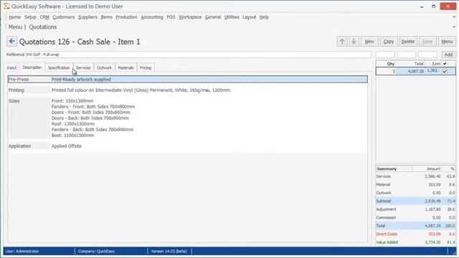Open the Production menu

126,17
